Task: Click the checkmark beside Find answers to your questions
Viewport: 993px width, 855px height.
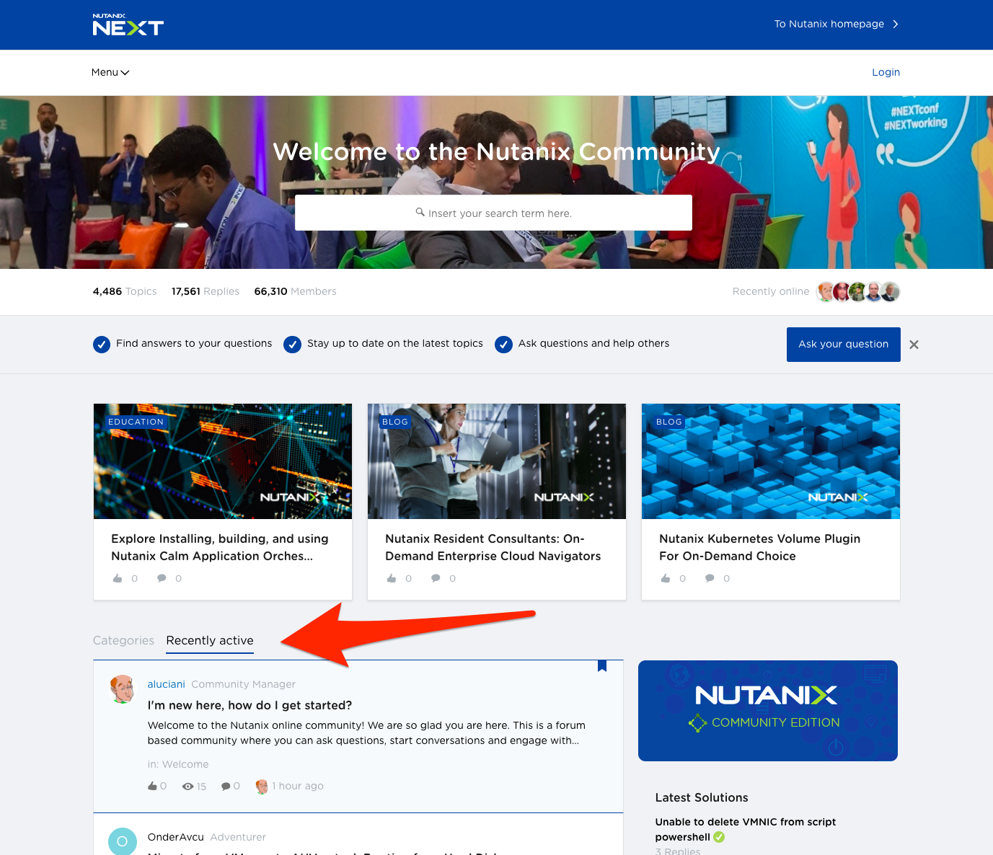Action: click(102, 345)
